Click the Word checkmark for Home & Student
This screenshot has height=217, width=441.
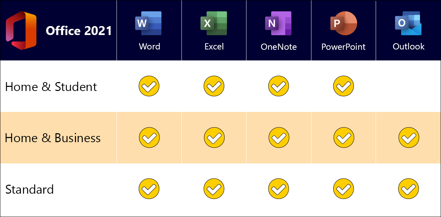point(149,86)
